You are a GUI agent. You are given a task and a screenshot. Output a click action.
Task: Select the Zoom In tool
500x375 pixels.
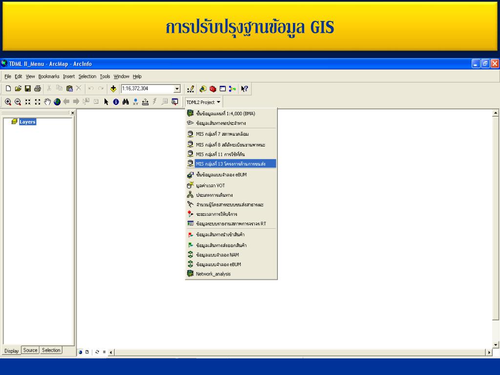[8, 102]
